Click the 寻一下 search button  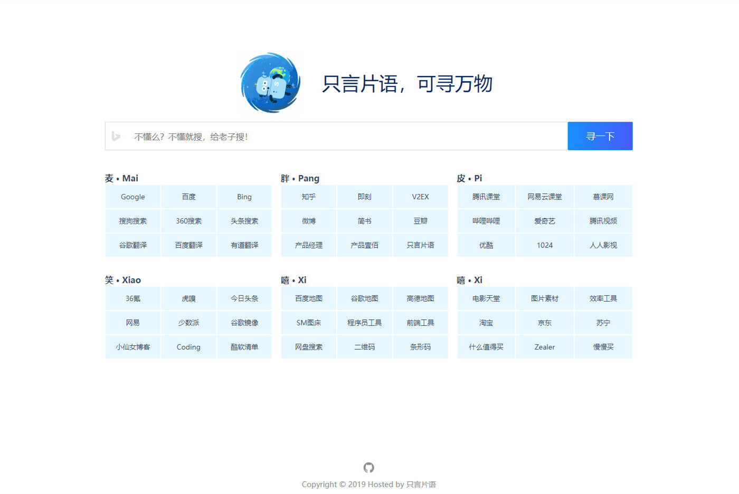[x=600, y=136]
